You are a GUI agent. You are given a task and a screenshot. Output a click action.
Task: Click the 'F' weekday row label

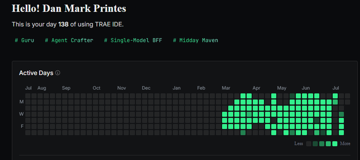pos(22,126)
